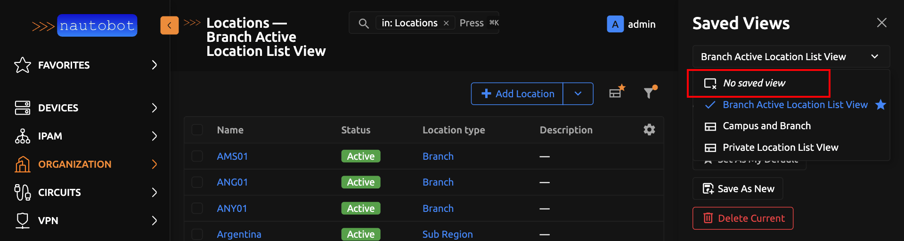Select the ANG01 row checkbox
Screen dimensions: 904x241
point(197,182)
